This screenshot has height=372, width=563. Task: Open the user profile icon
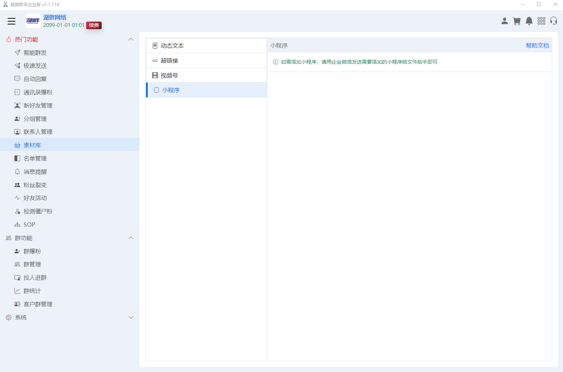(x=505, y=21)
